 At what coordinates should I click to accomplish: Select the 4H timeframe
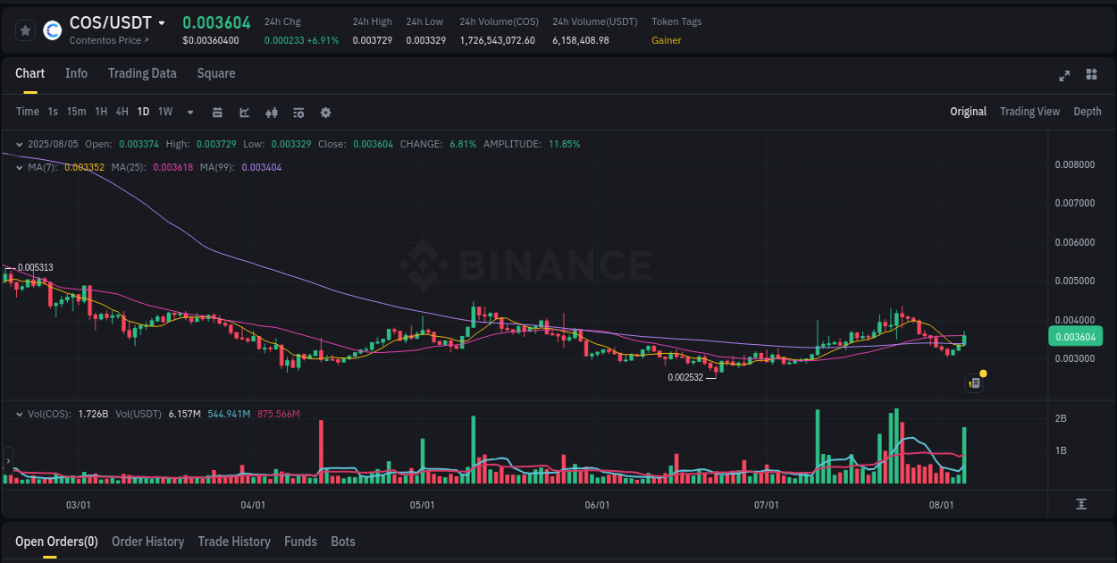(x=122, y=113)
